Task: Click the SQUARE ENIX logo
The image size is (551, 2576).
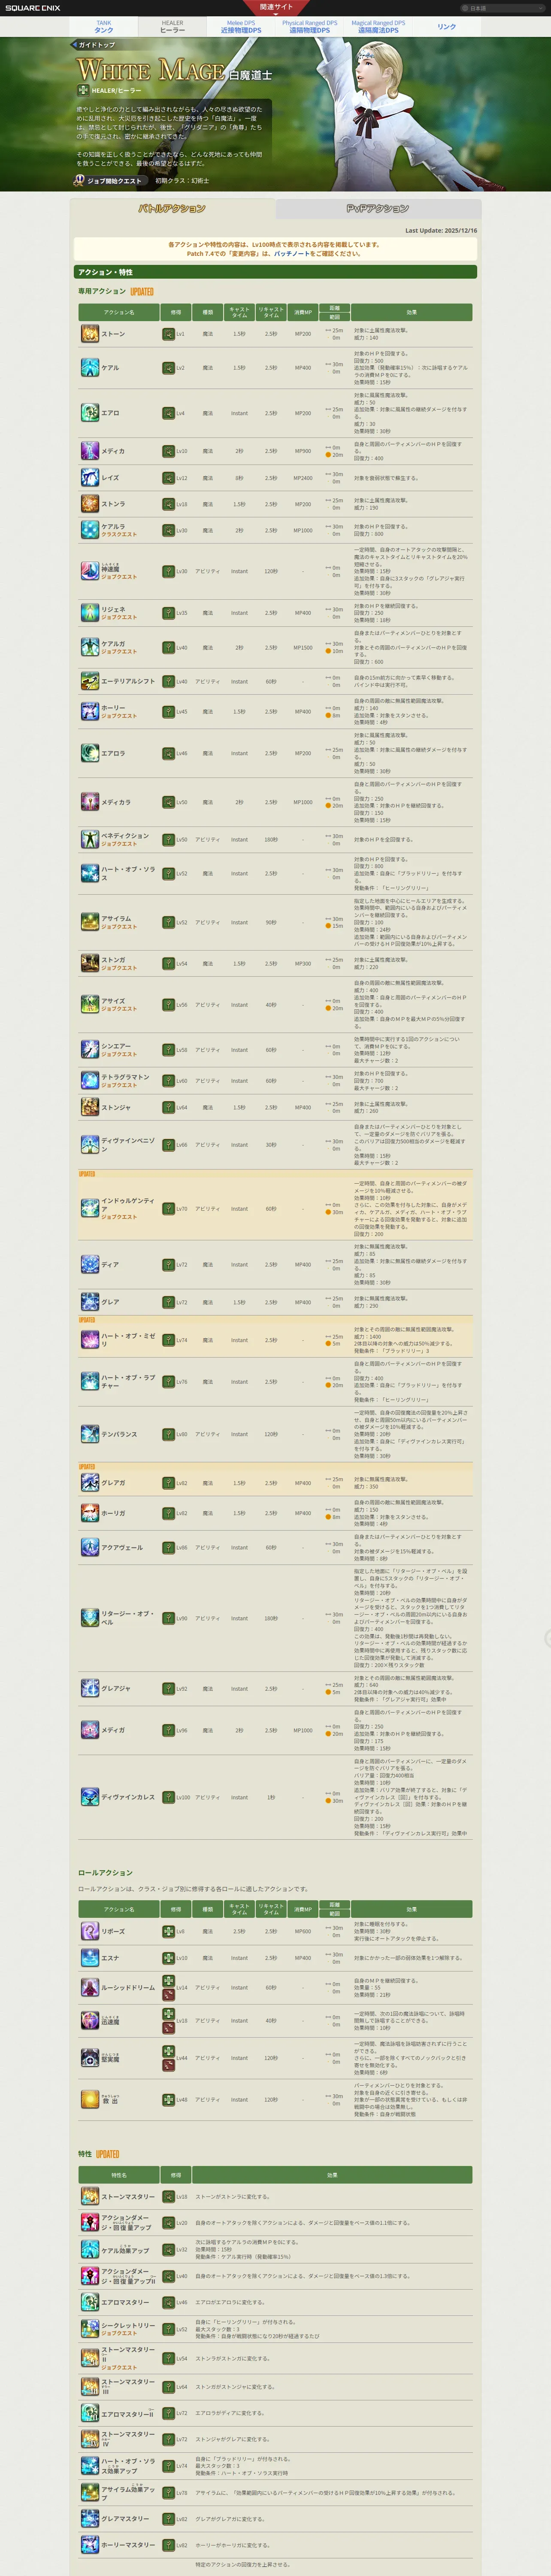Action: click(x=32, y=8)
